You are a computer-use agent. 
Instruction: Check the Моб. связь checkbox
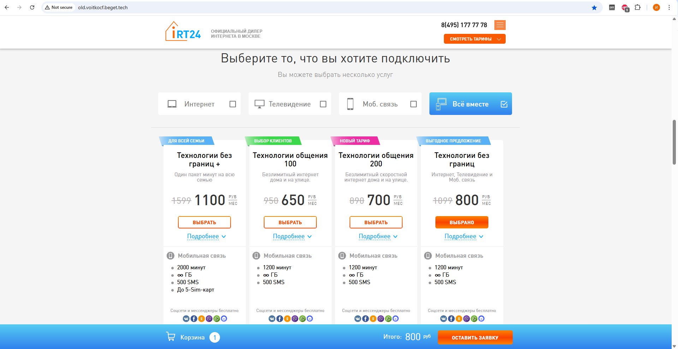pos(414,104)
